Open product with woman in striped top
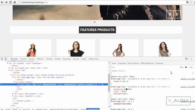Screen dimensions: 195x110 tap(119, 48)
